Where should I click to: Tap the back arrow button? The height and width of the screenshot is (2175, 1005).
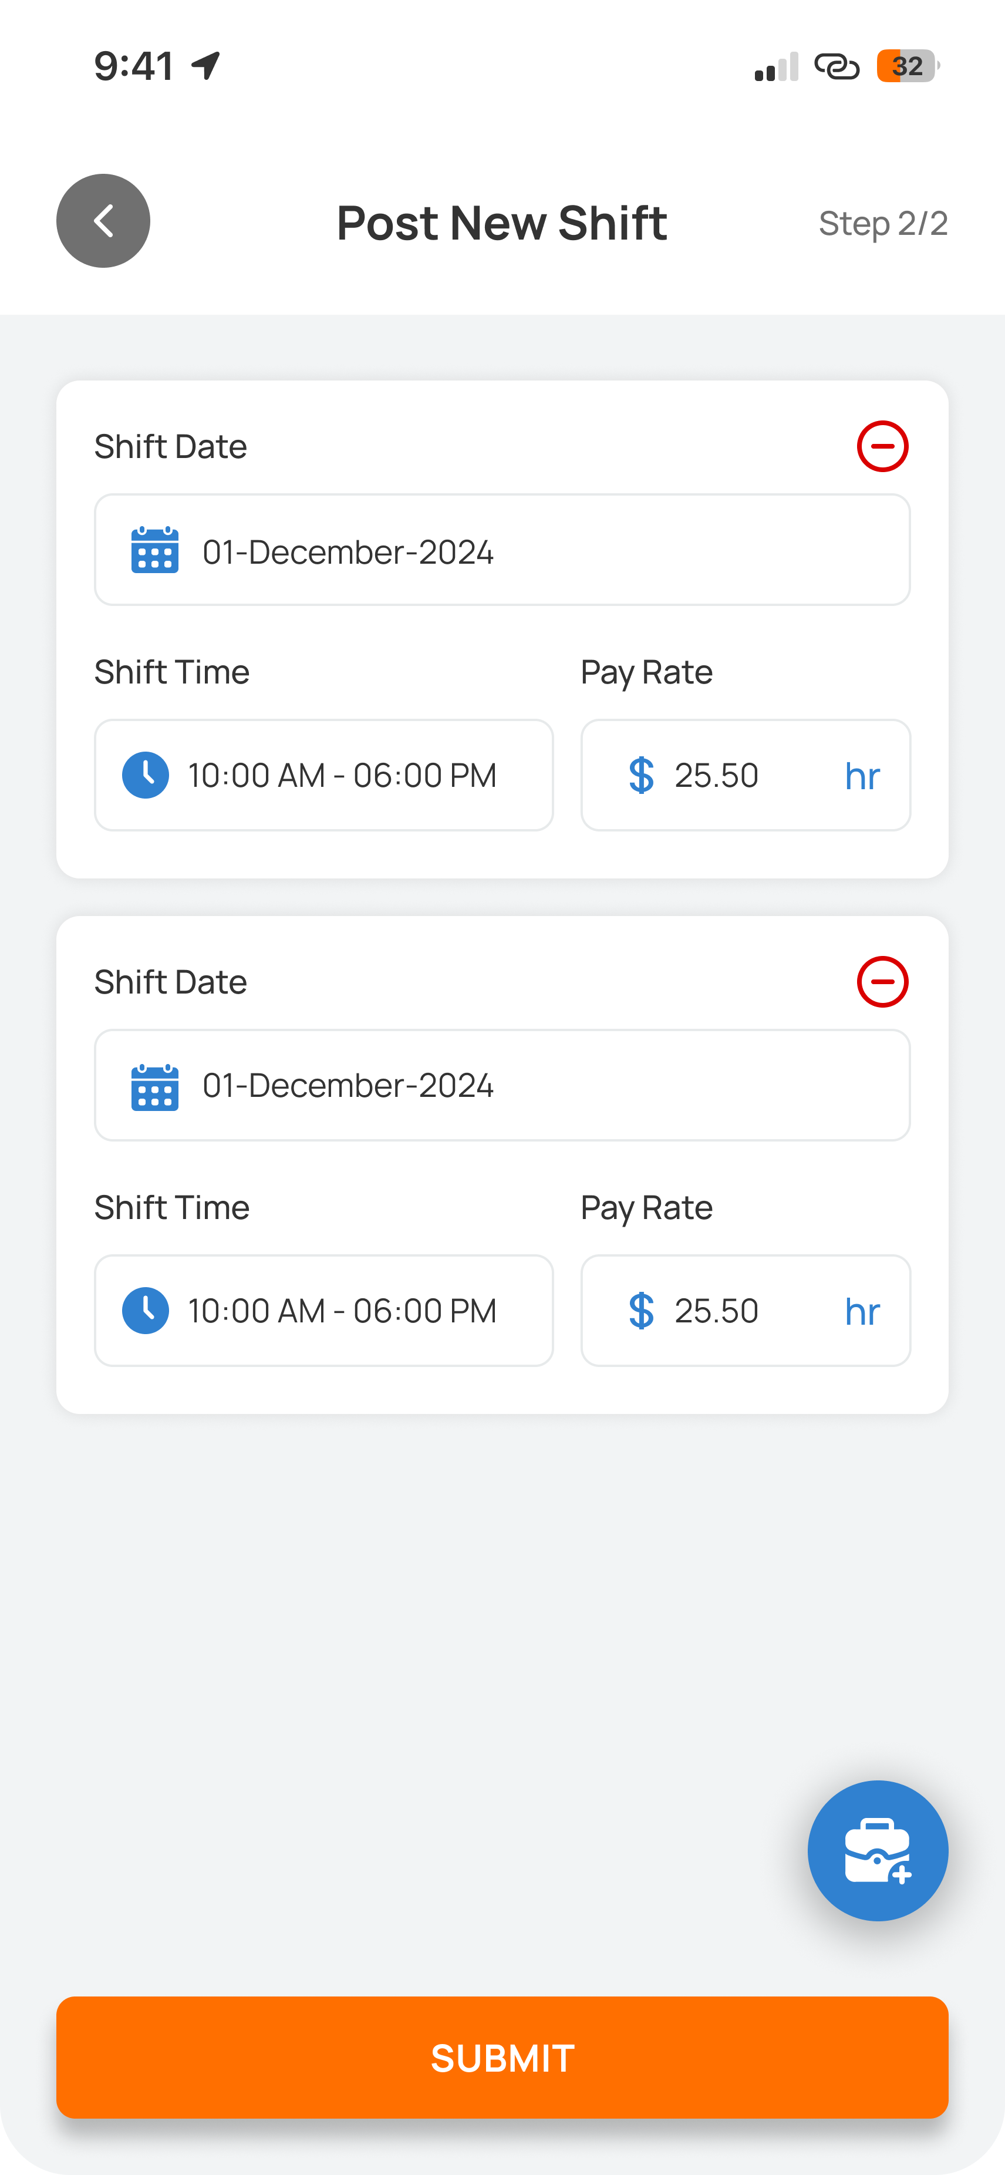(x=103, y=221)
